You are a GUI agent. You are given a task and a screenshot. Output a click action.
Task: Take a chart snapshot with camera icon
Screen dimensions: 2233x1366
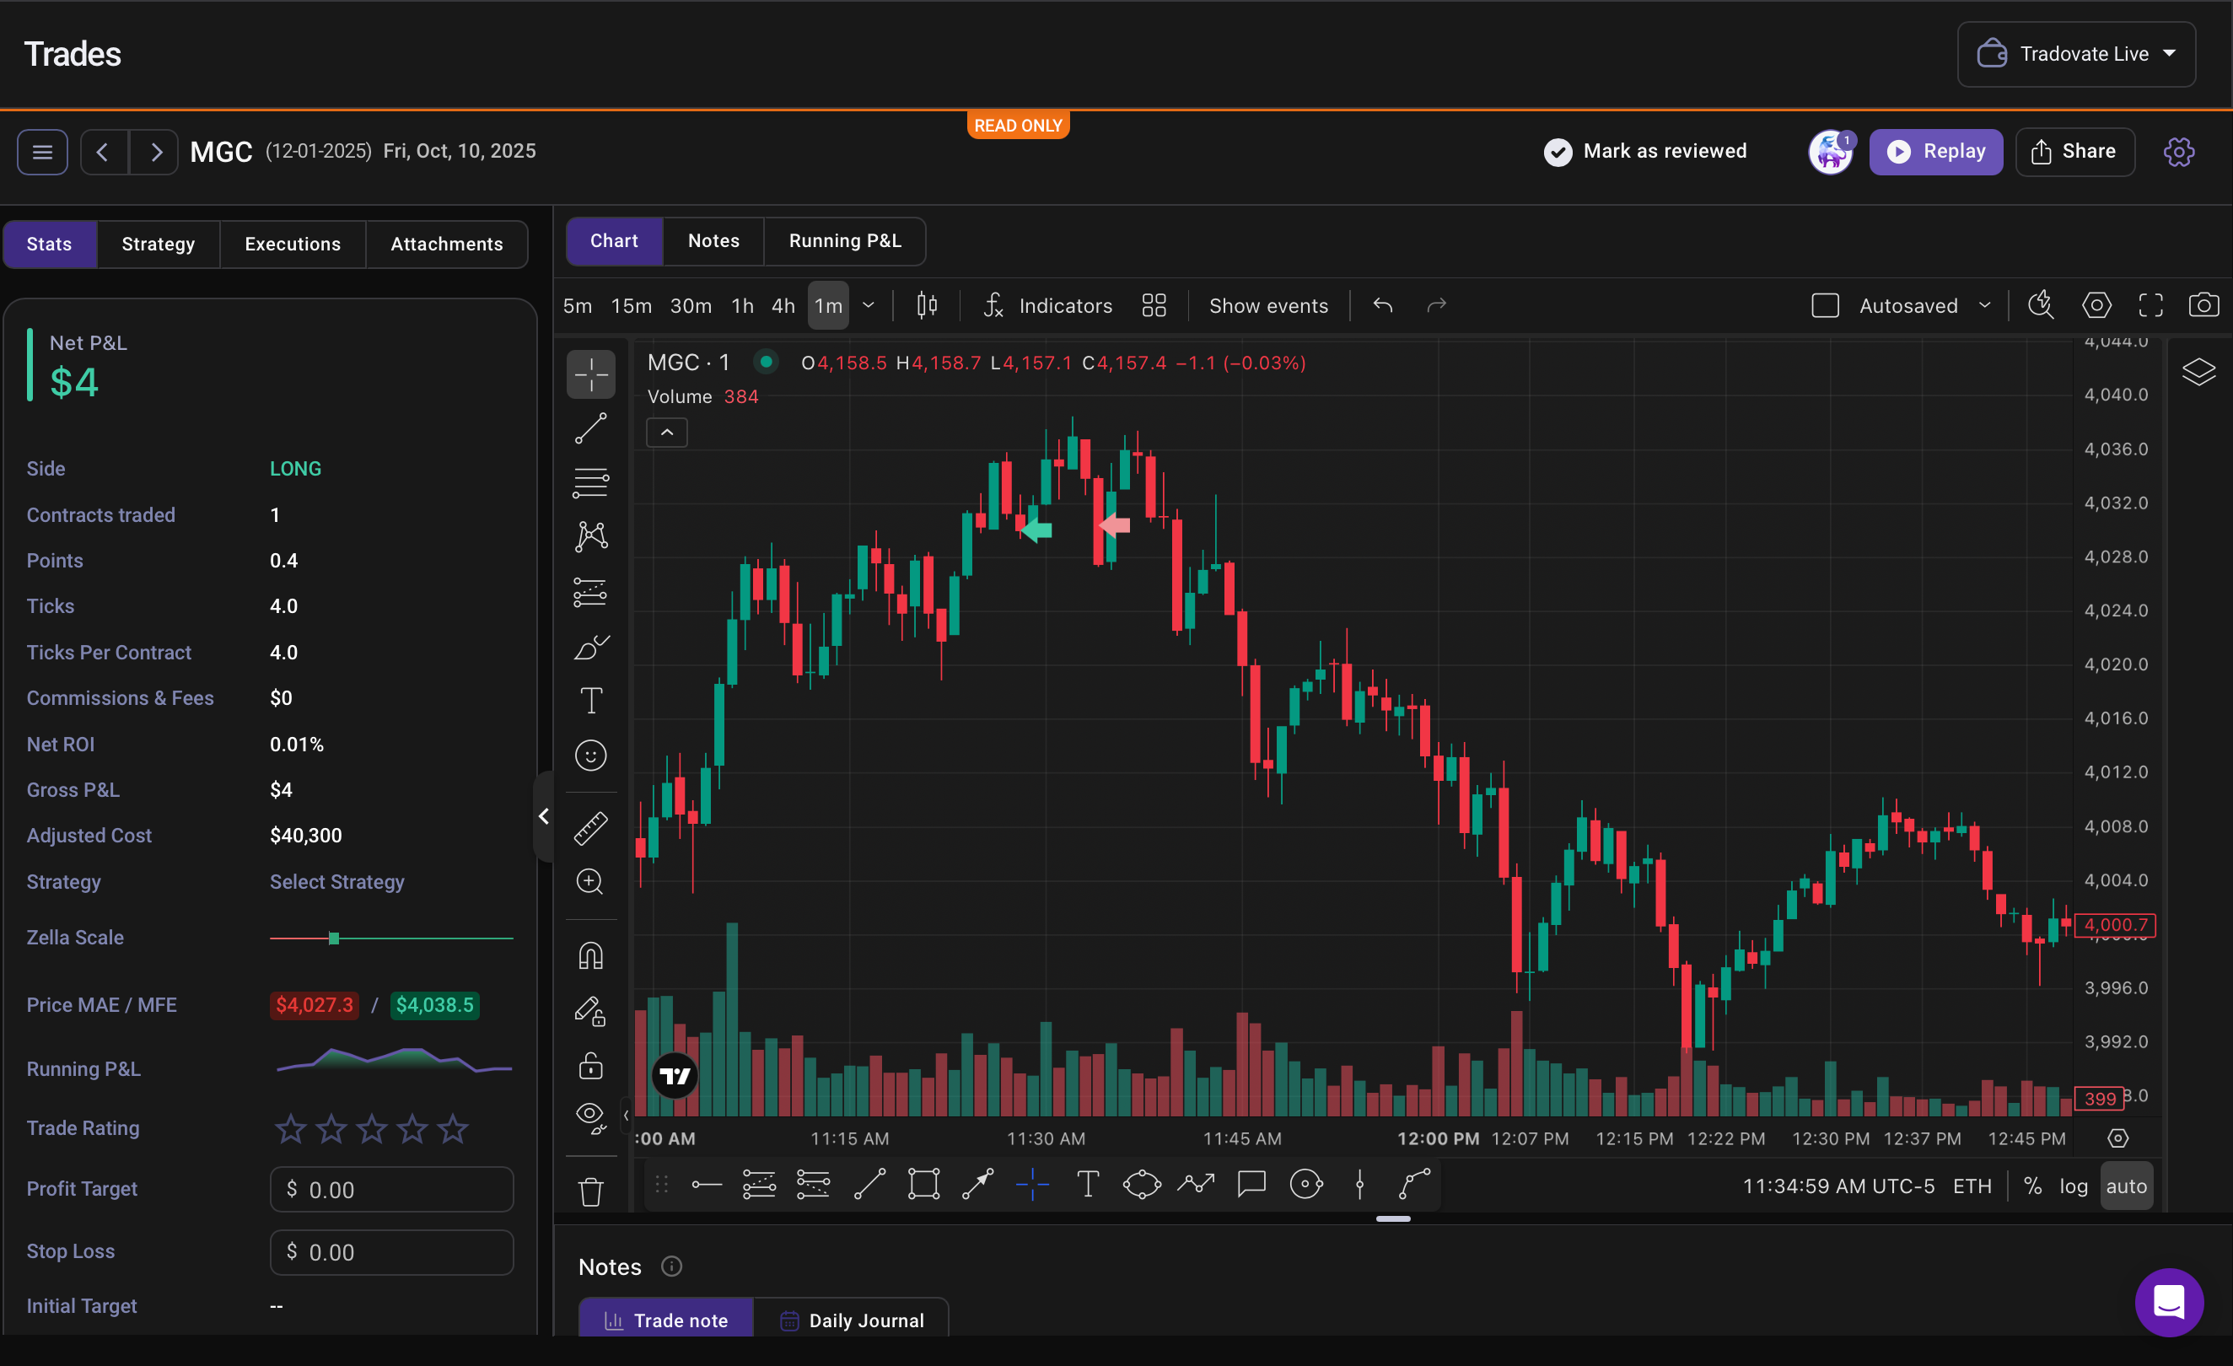point(2203,305)
